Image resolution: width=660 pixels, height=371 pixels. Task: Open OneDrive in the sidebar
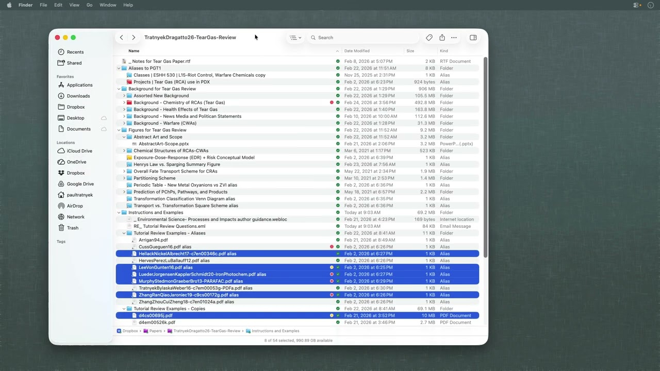tap(76, 162)
